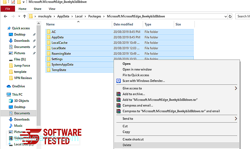
Task: Sort by the Type column header
Action: point(148,24)
